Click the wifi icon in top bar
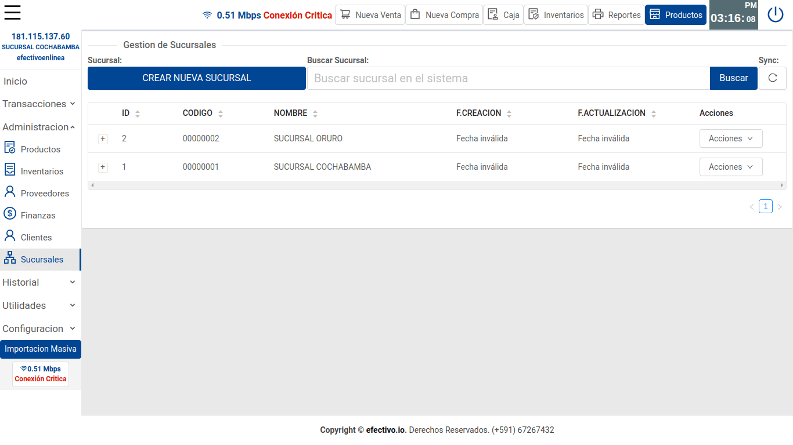This screenshot has height=445, width=793. click(207, 15)
